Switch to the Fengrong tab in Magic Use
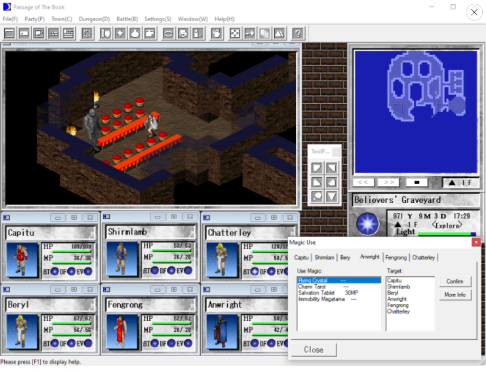This screenshot has width=486, height=380. pos(396,257)
